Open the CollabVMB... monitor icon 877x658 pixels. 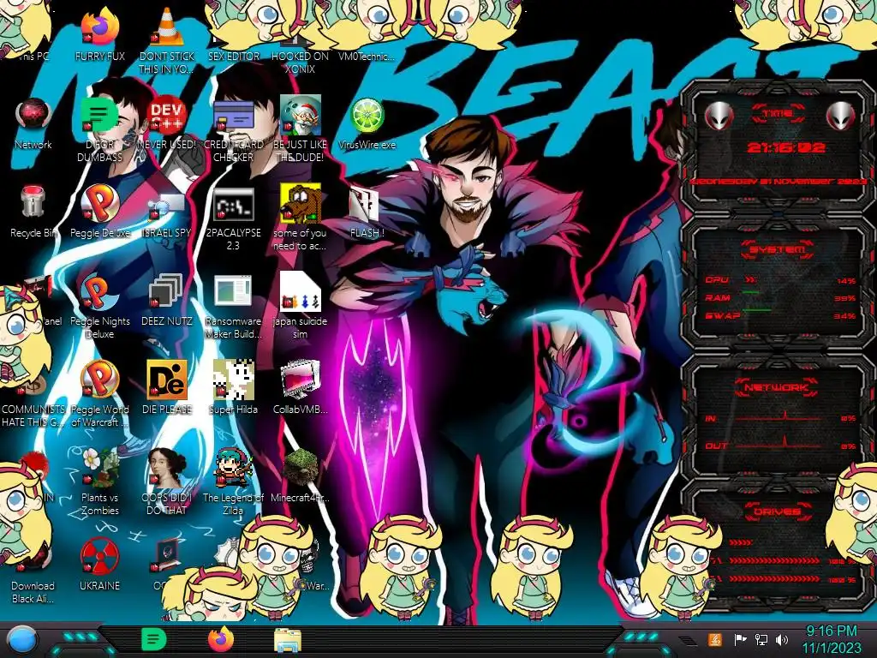300,380
